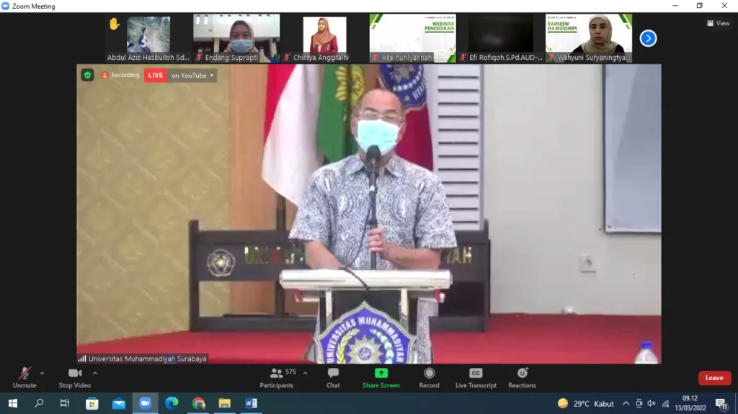Image resolution: width=738 pixels, height=414 pixels.
Task: Click the main speaker video
Action: pos(369,214)
